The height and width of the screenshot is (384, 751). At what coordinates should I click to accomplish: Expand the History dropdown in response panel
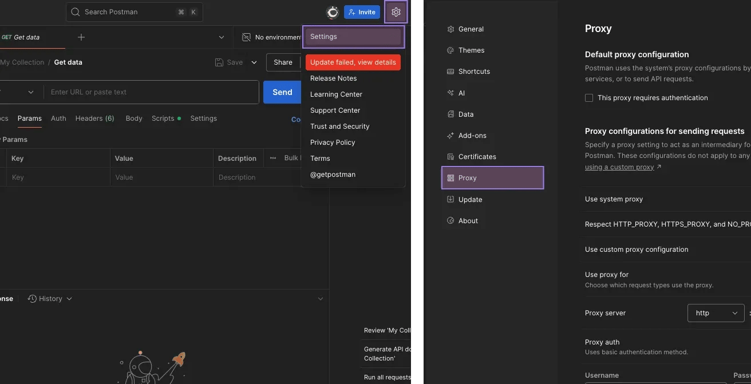point(50,299)
